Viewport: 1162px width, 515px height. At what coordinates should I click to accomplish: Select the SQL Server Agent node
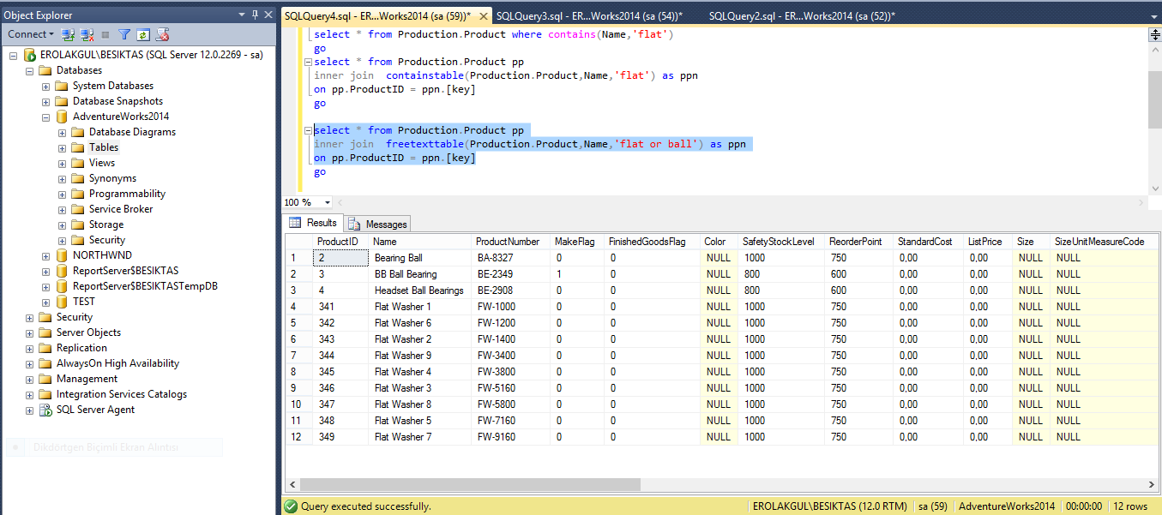coord(95,410)
